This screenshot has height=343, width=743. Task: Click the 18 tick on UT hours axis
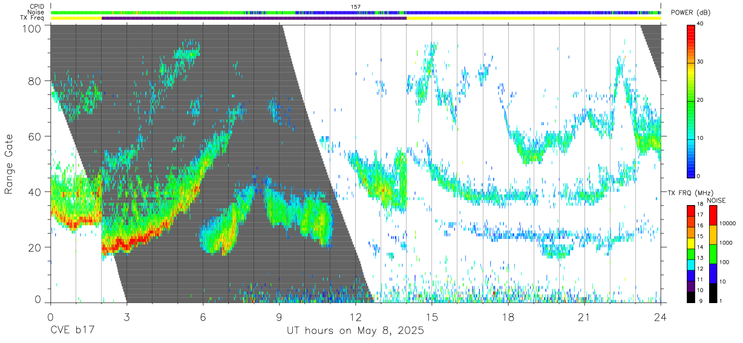pyautogui.click(x=508, y=318)
